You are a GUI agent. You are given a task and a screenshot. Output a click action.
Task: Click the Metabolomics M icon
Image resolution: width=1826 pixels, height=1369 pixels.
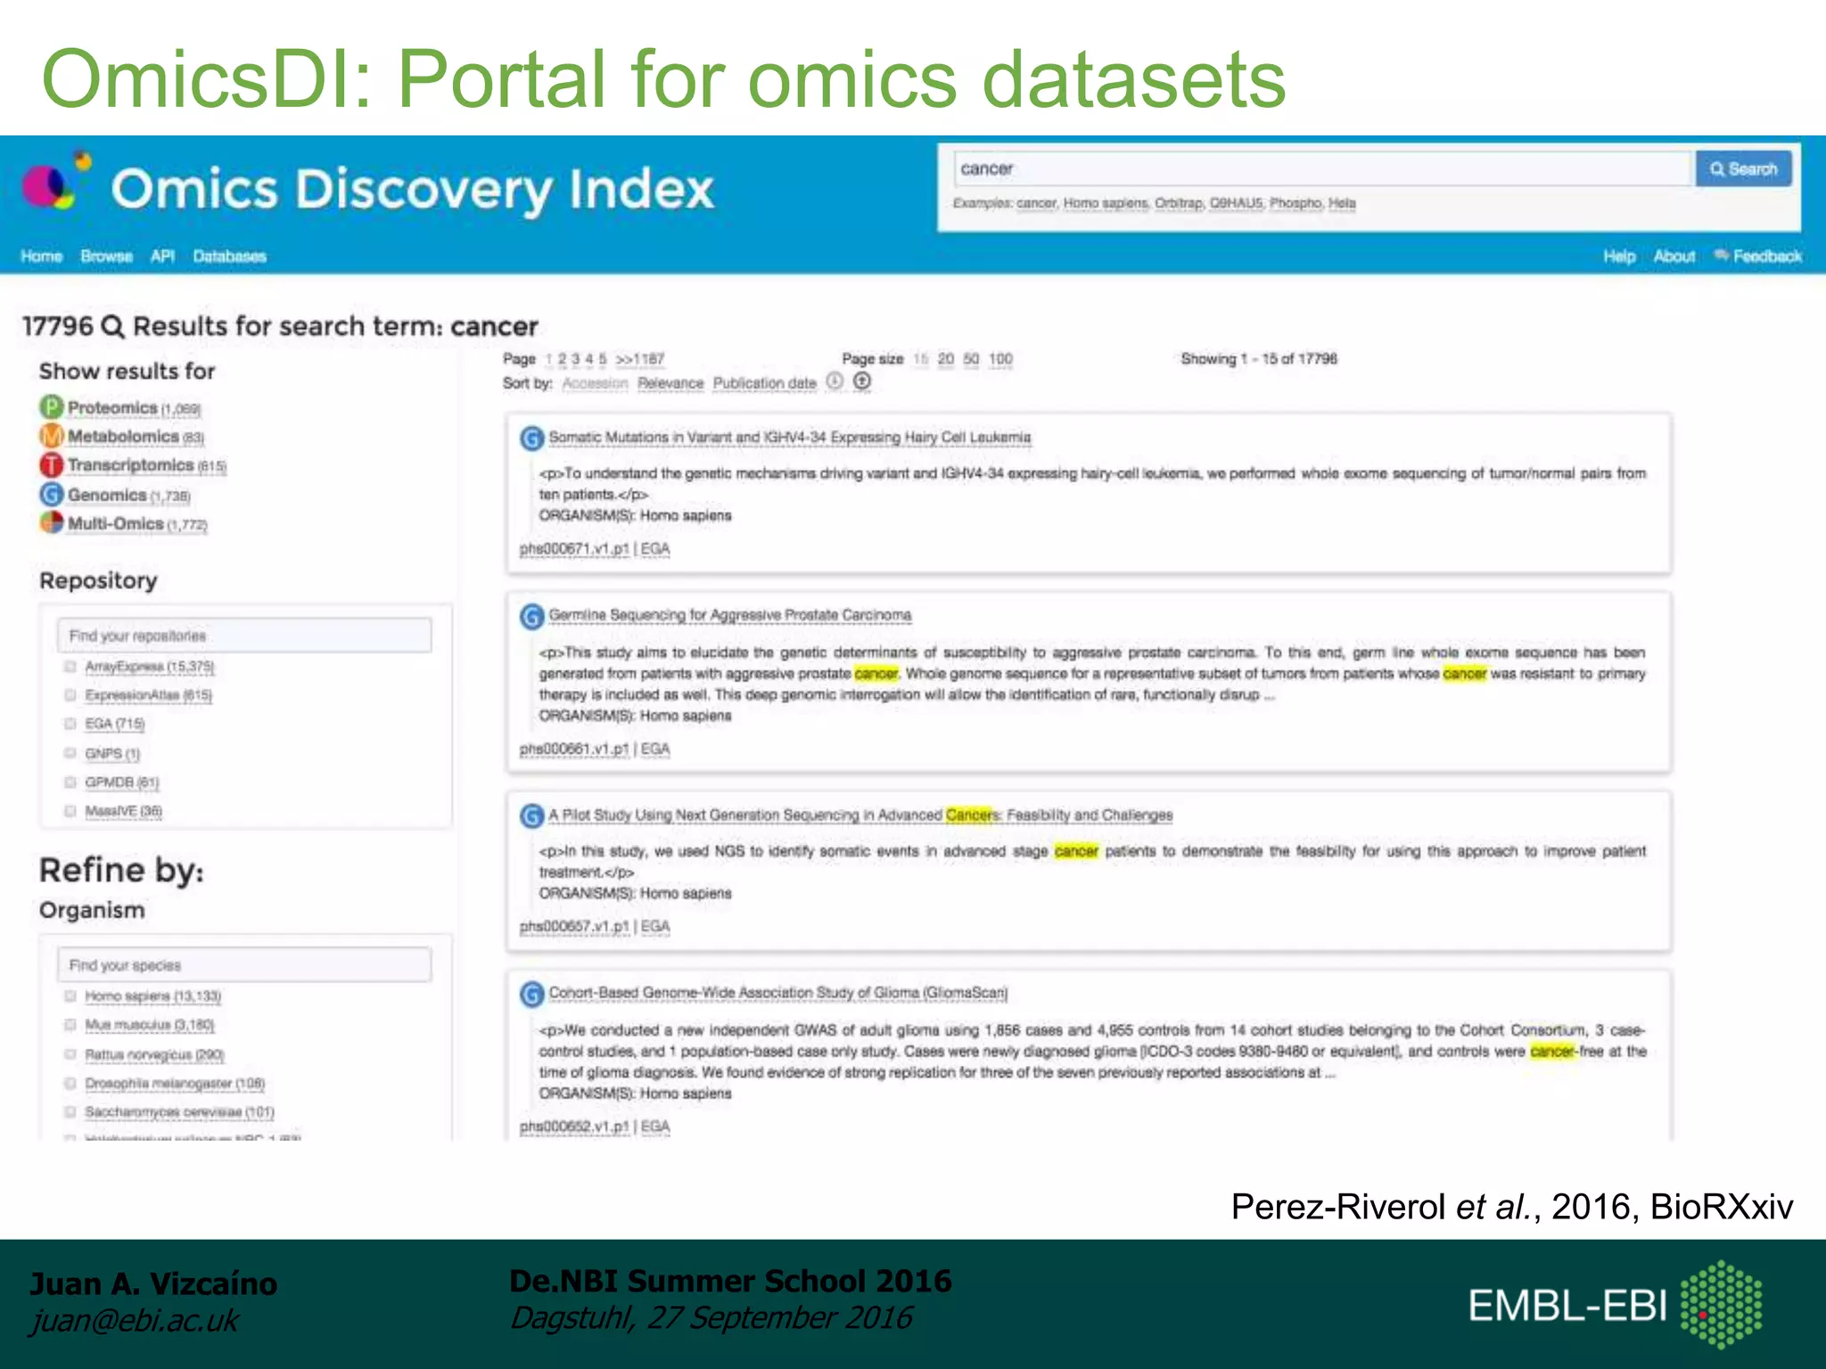pos(52,436)
